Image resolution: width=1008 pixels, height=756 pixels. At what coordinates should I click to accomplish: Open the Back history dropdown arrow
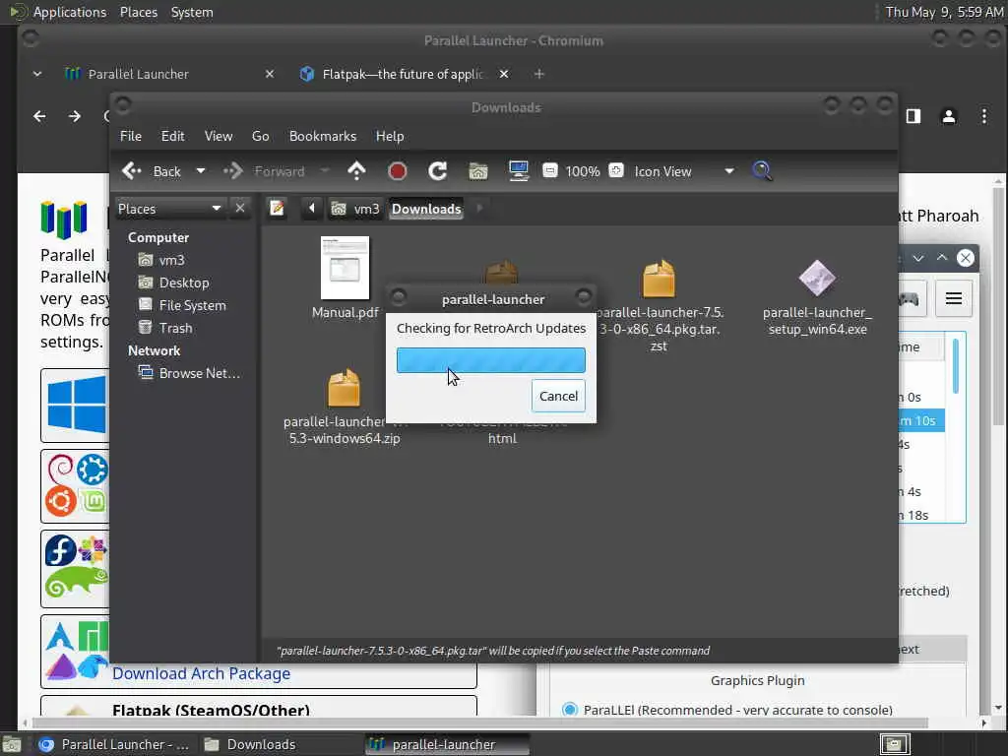point(201,171)
